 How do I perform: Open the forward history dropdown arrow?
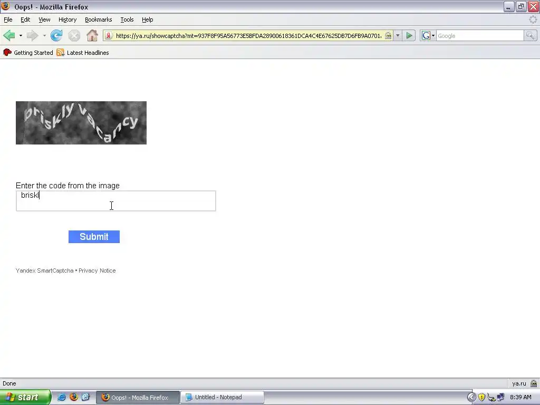pos(44,35)
